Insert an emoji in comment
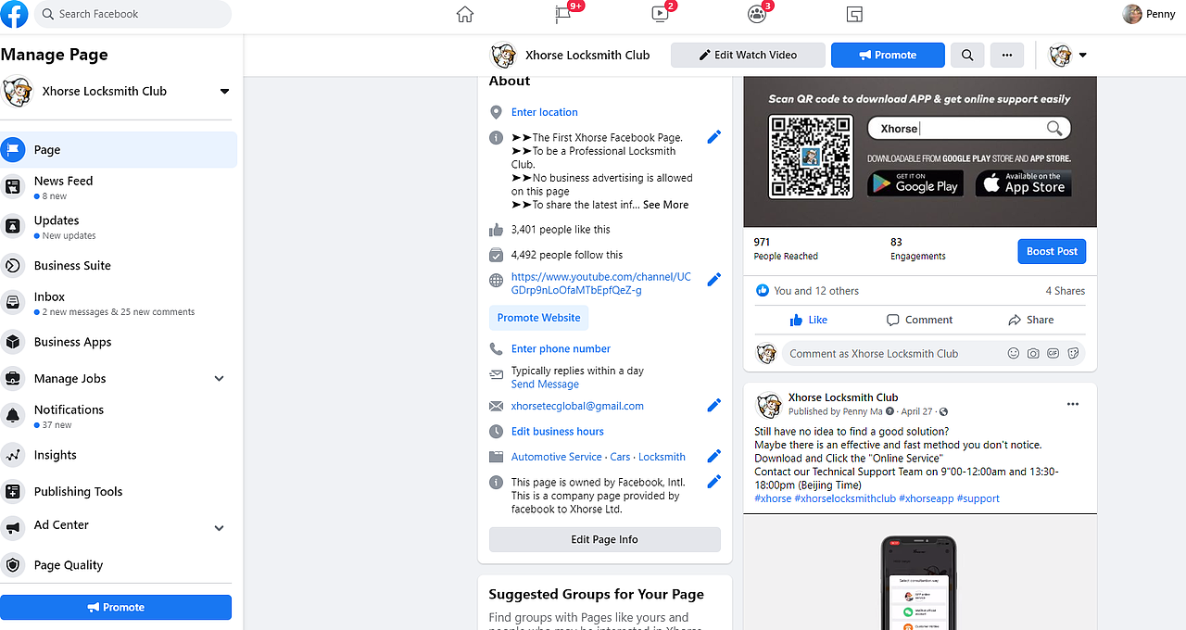Image resolution: width=1186 pixels, height=630 pixels. [x=1013, y=354]
